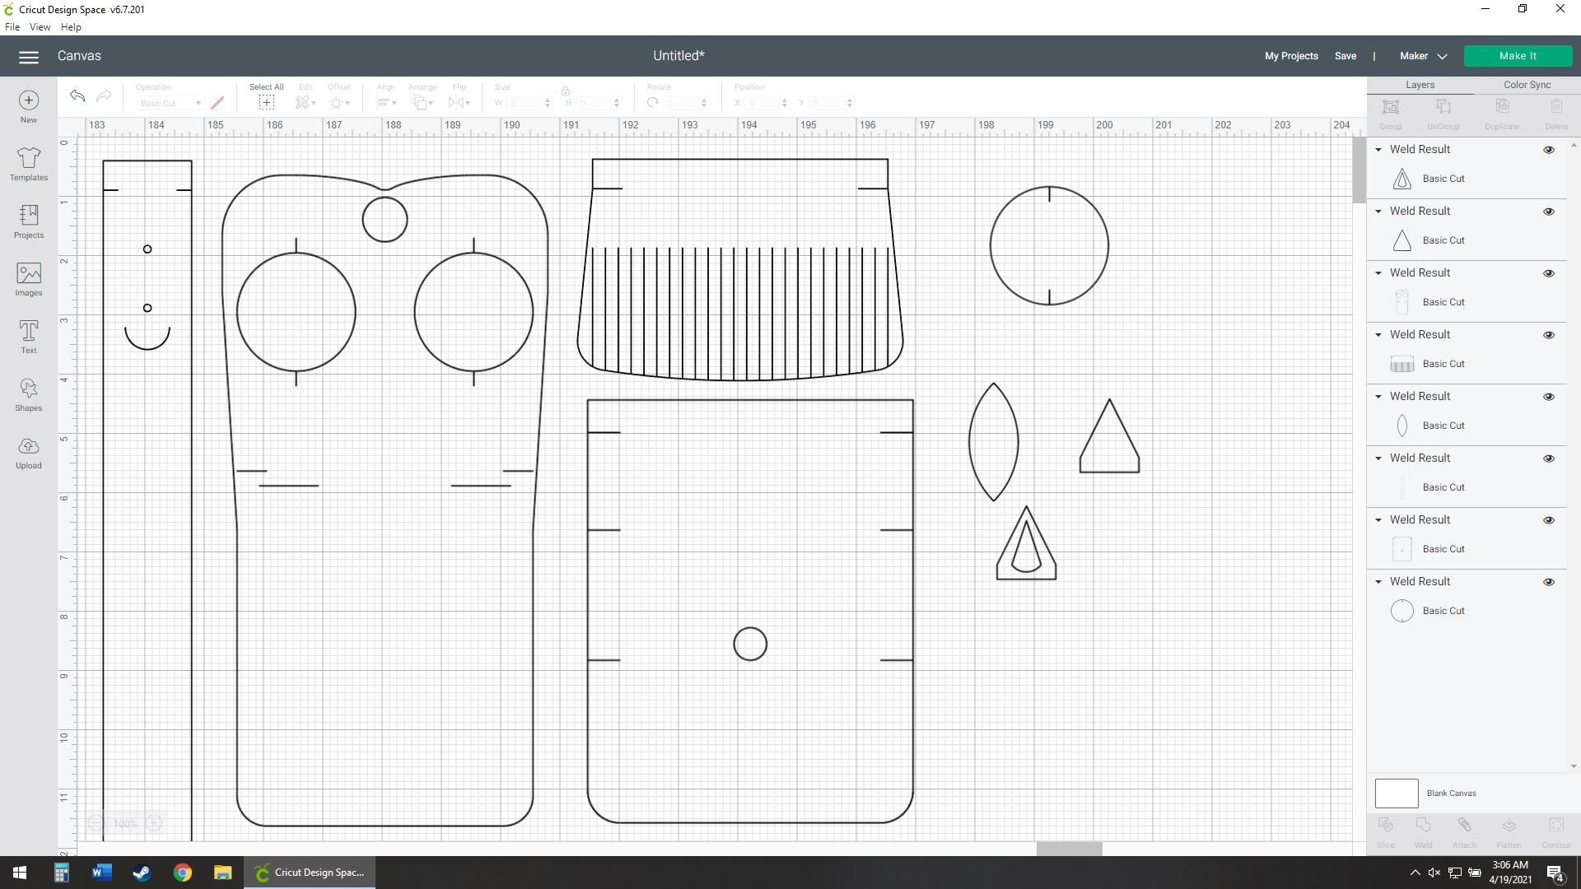Open the Text tool
1581x889 pixels.
(x=28, y=336)
